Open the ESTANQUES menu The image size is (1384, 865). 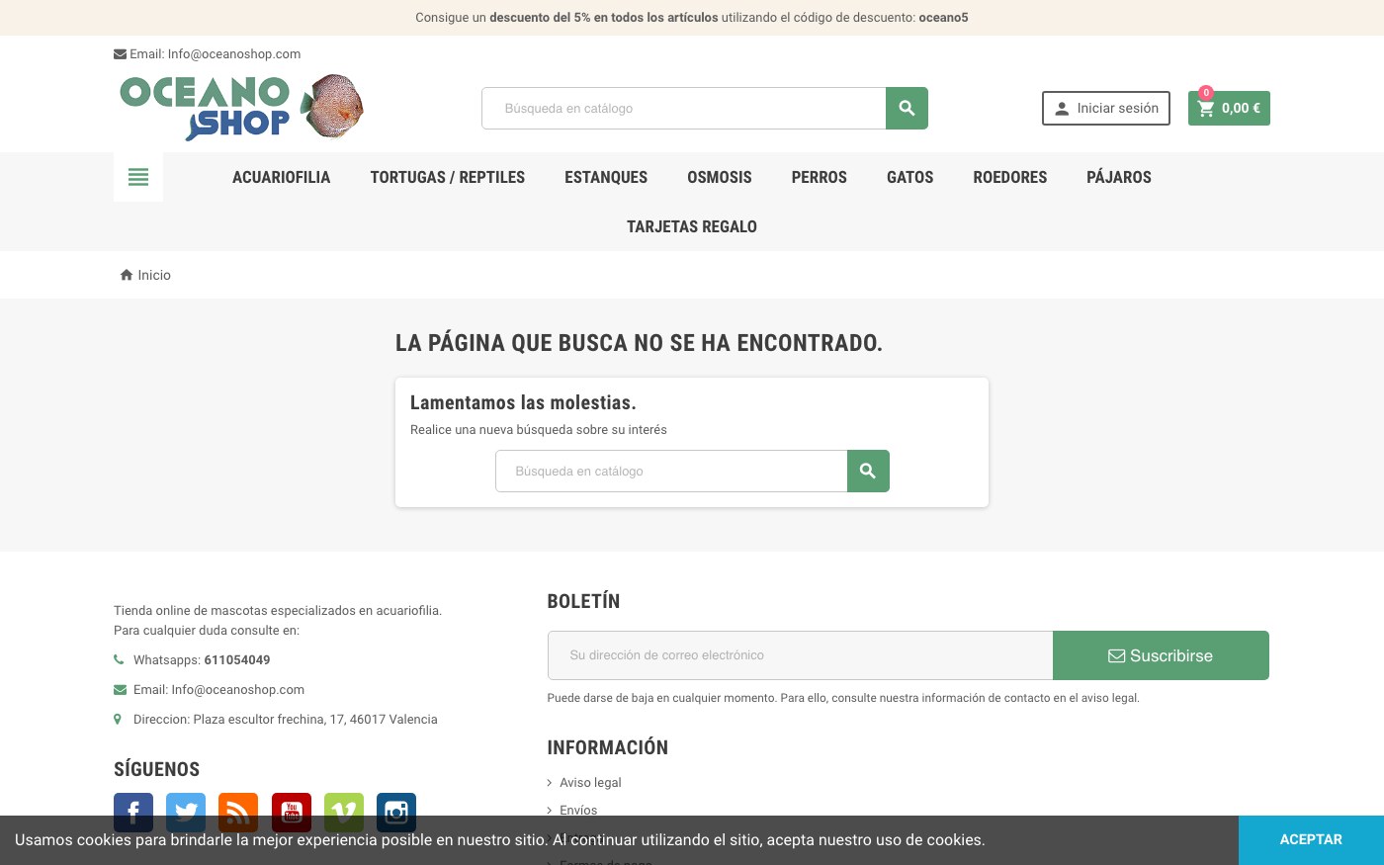[606, 177]
